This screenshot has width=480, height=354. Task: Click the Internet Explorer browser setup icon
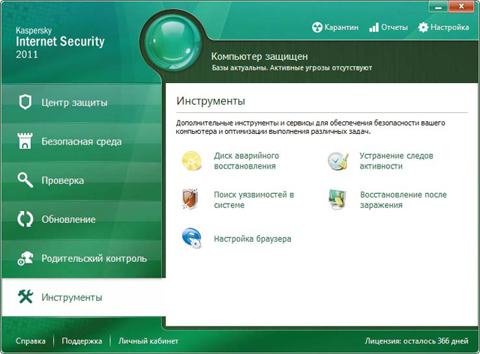click(192, 238)
